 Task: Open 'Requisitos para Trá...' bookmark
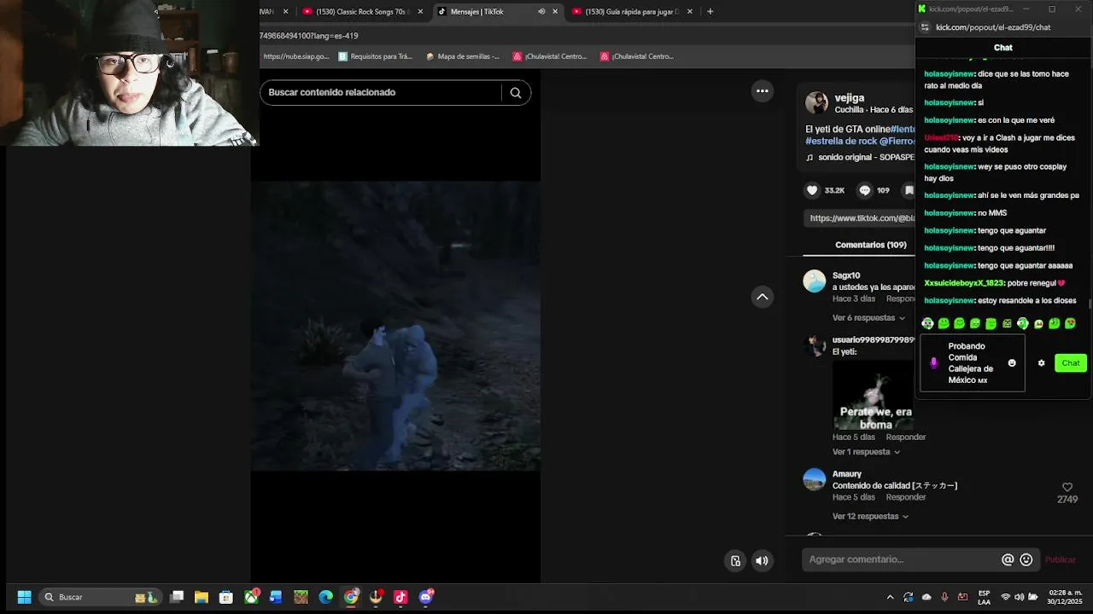click(x=375, y=56)
